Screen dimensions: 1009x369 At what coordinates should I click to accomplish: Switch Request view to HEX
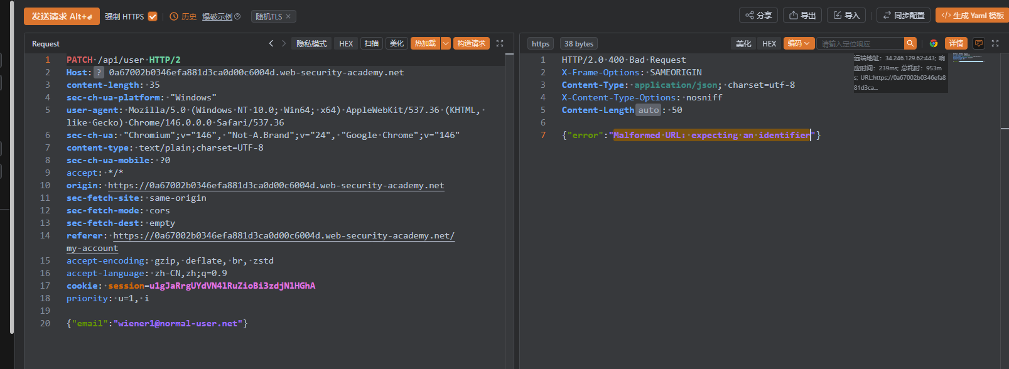(346, 43)
